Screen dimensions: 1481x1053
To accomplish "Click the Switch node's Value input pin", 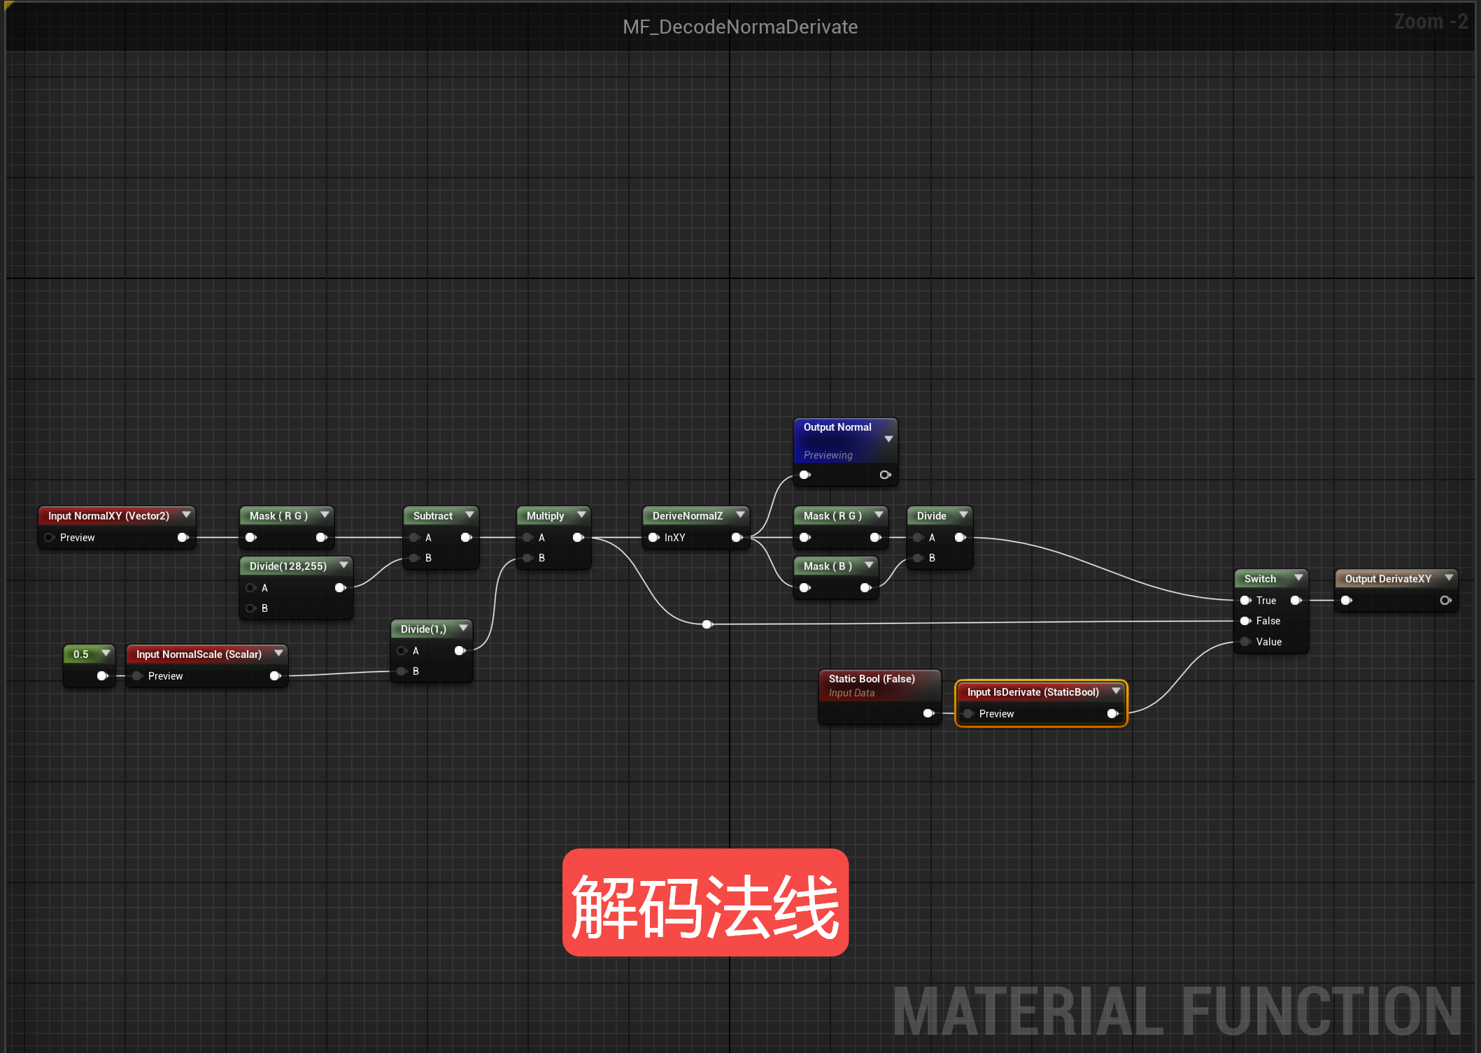I will [1245, 642].
